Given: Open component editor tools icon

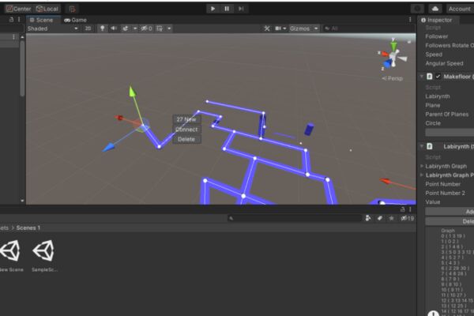Looking at the screenshot, I should click(x=267, y=28).
